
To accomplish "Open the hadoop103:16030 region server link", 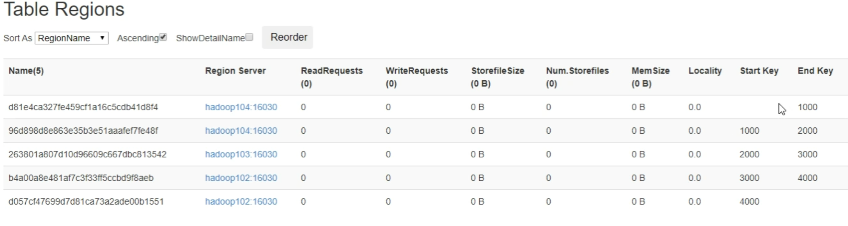I will 241,154.
